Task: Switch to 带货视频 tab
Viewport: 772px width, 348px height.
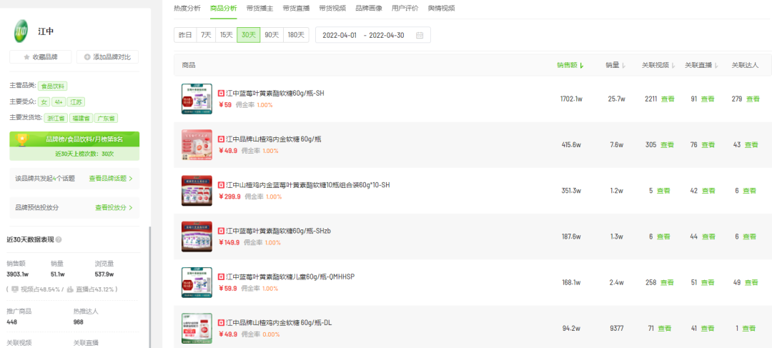Action: [332, 9]
